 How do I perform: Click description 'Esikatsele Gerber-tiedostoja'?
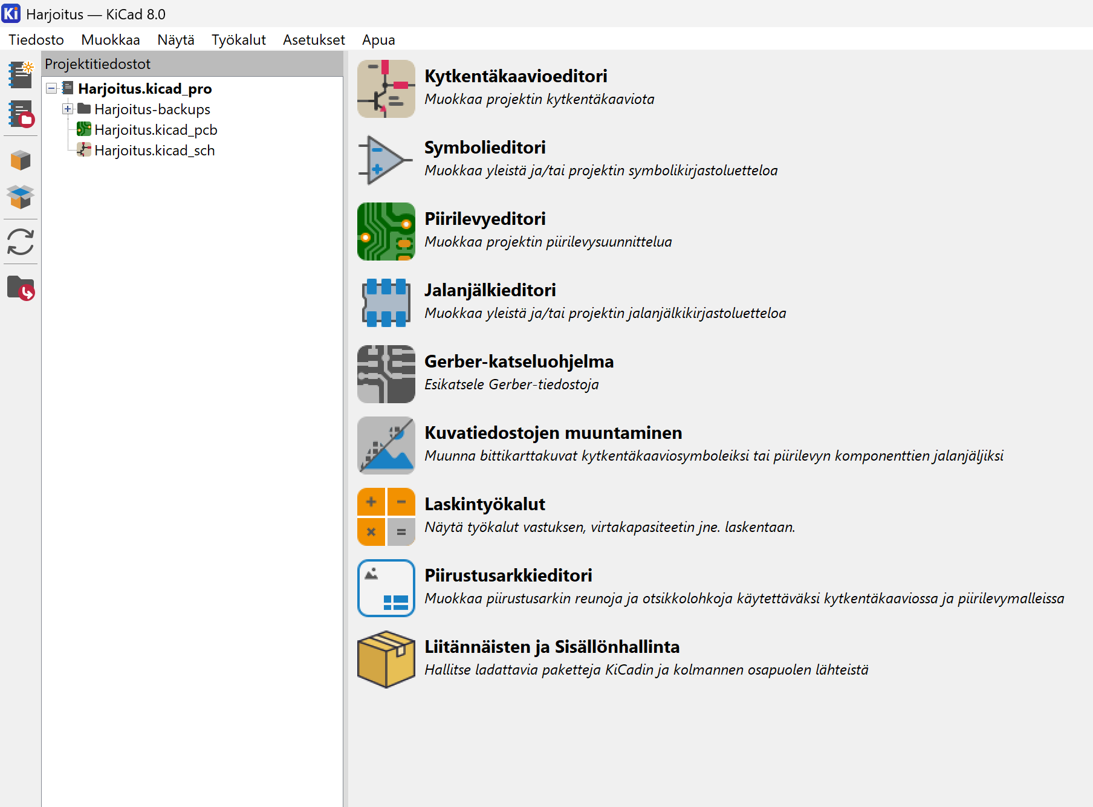coord(511,384)
